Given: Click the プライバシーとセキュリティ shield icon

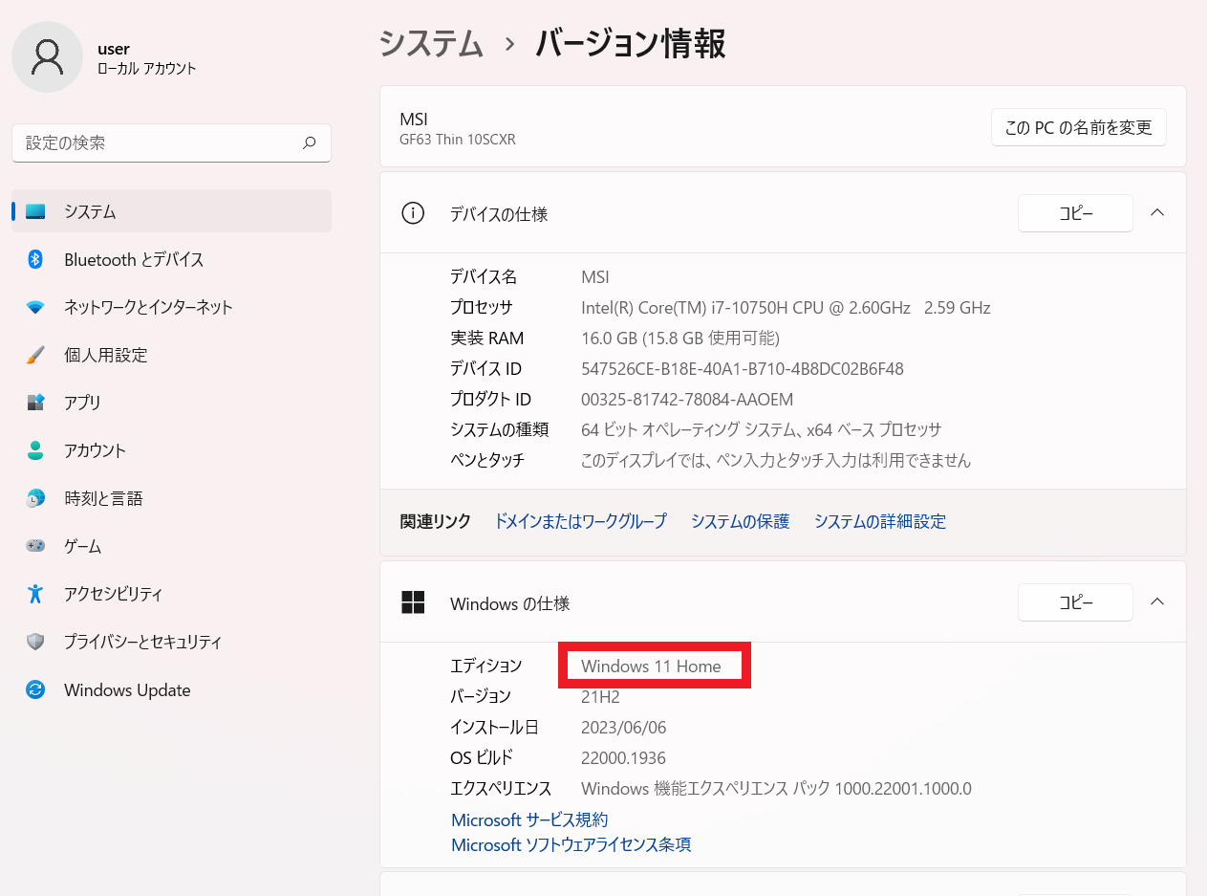Looking at the screenshot, I should pyautogui.click(x=35, y=642).
